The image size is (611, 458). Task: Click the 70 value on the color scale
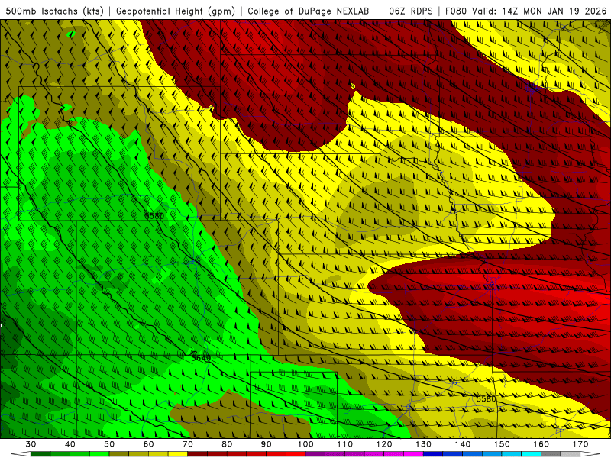(x=188, y=444)
